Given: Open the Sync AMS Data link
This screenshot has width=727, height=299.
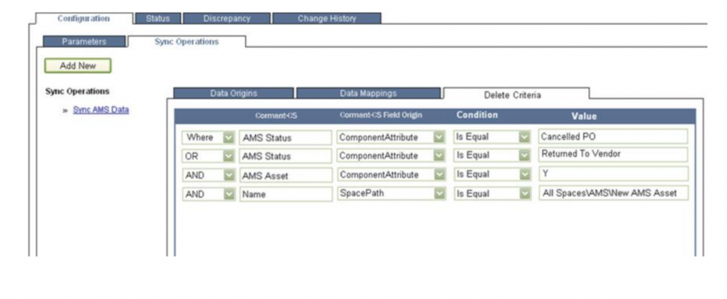Looking at the screenshot, I should [101, 110].
